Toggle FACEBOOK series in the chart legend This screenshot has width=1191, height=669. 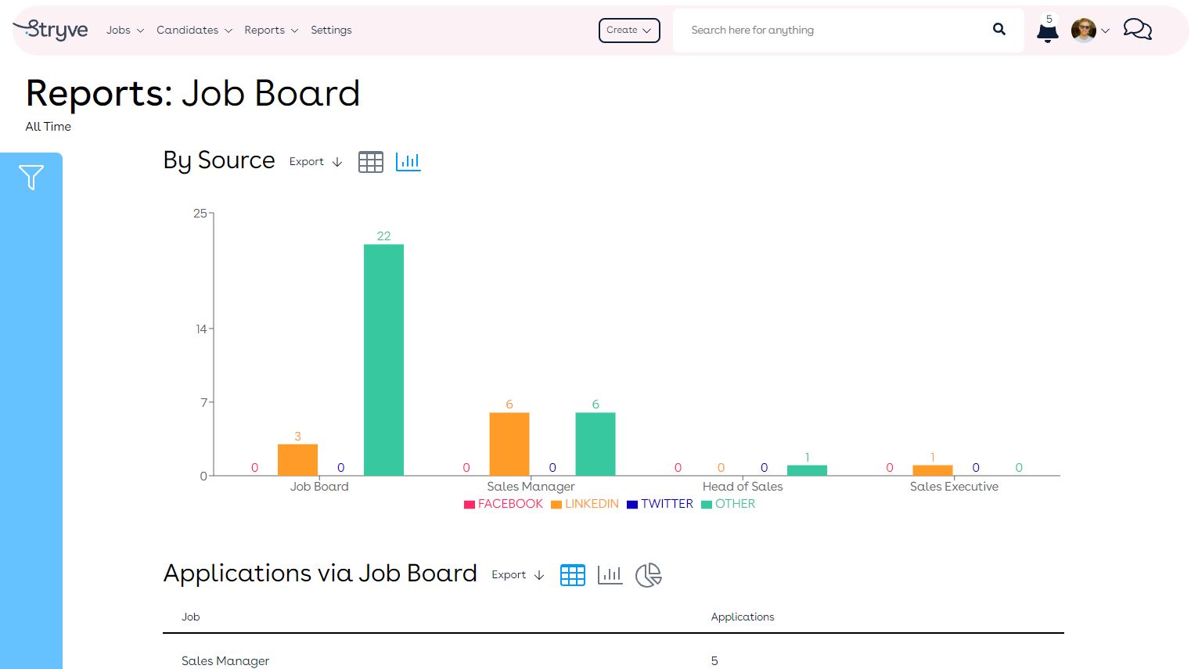pyautogui.click(x=504, y=504)
